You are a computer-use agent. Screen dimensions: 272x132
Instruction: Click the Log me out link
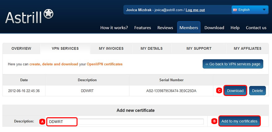pos(195,10)
